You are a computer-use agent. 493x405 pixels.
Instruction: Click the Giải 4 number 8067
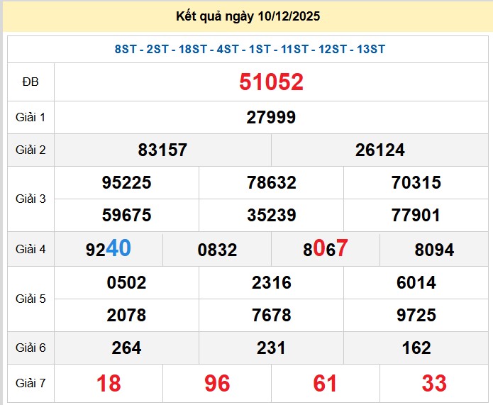point(326,249)
